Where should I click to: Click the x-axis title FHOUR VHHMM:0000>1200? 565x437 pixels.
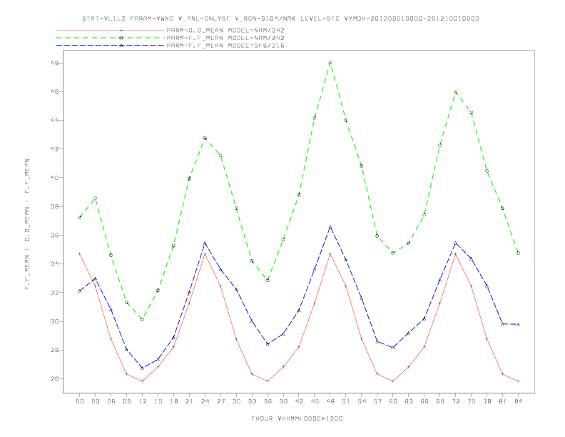[297, 418]
